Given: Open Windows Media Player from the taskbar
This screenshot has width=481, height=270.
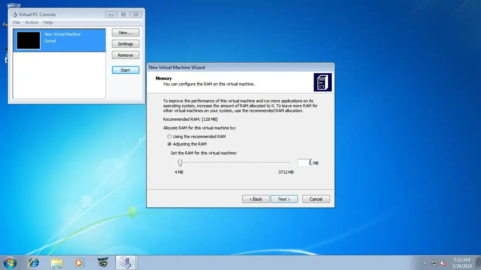Looking at the screenshot, I should (80, 262).
